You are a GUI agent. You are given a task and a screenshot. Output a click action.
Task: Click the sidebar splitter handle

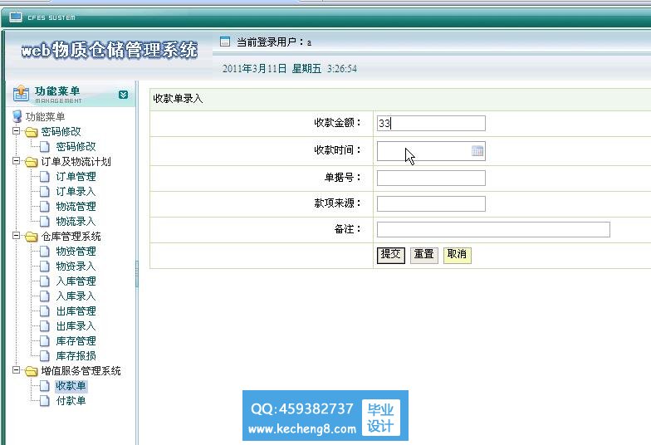(136, 274)
